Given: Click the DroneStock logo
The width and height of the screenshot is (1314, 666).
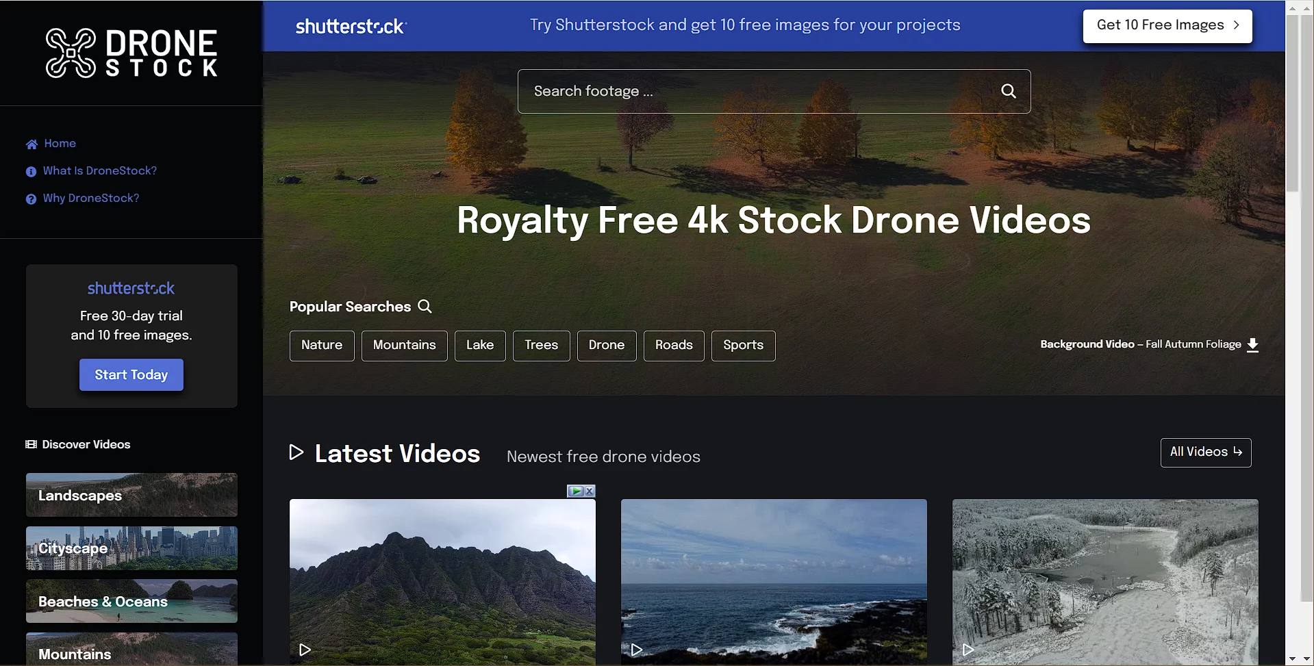Looking at the screenshot, I should (131, 53).
